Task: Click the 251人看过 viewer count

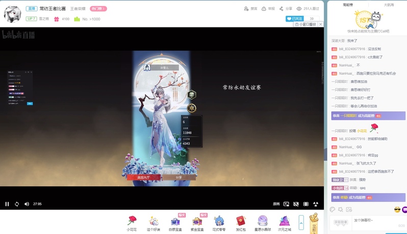Action: pos(308,9)
